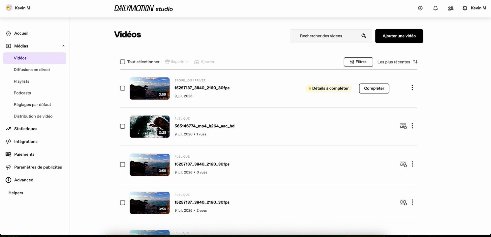Focus the Rechercher des vidéos field
The width and height of the screenshot is (491, 237).
point(331,36)
